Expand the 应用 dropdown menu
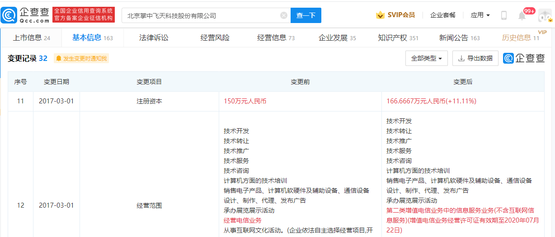Screen dimensions: 555x237 click(480, 15)
